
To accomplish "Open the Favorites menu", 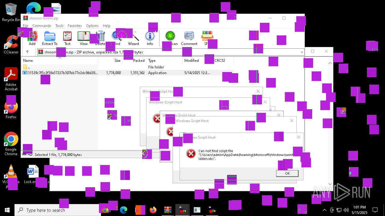I will 75,26.
